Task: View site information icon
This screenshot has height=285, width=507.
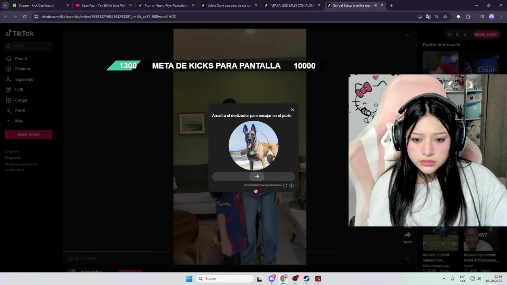Action: point(36,17)
